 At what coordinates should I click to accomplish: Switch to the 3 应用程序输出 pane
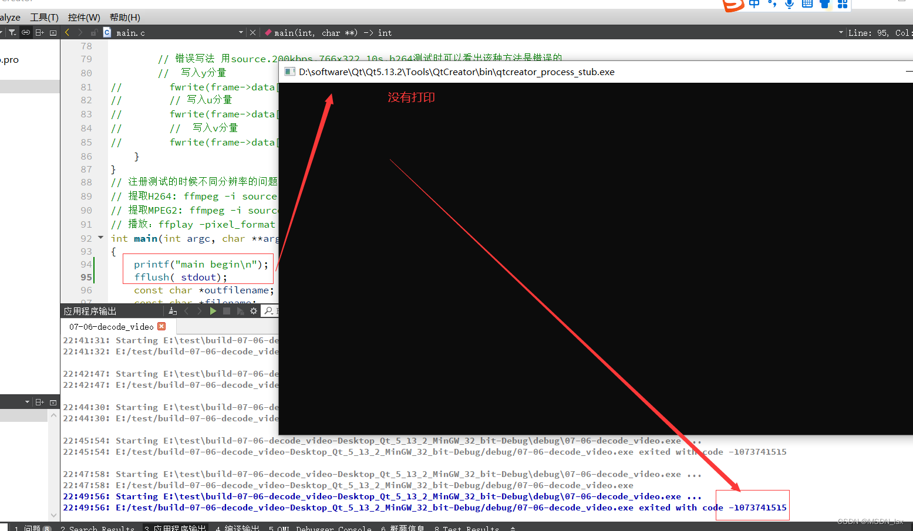(175, 527)
